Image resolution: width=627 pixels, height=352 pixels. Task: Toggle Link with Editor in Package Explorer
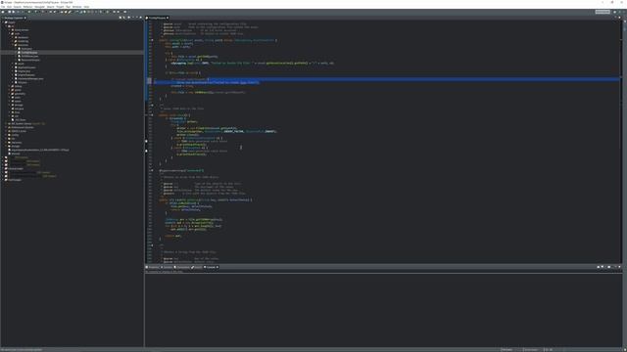pos(124,18)
